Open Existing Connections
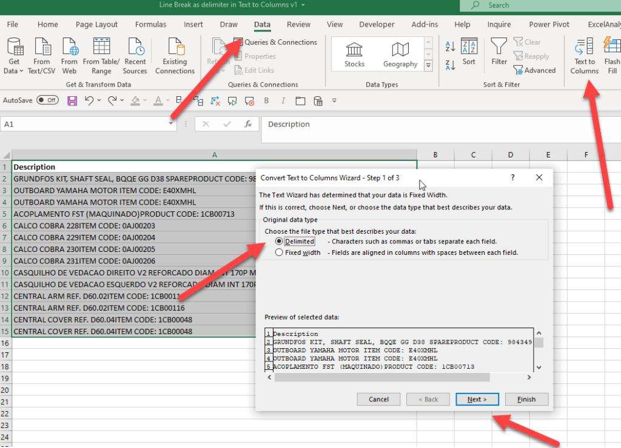Screen dimensions: 621x448 (175, 56)
